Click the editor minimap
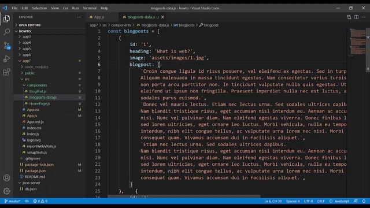The image size is (370, 208). coord(357,42)
